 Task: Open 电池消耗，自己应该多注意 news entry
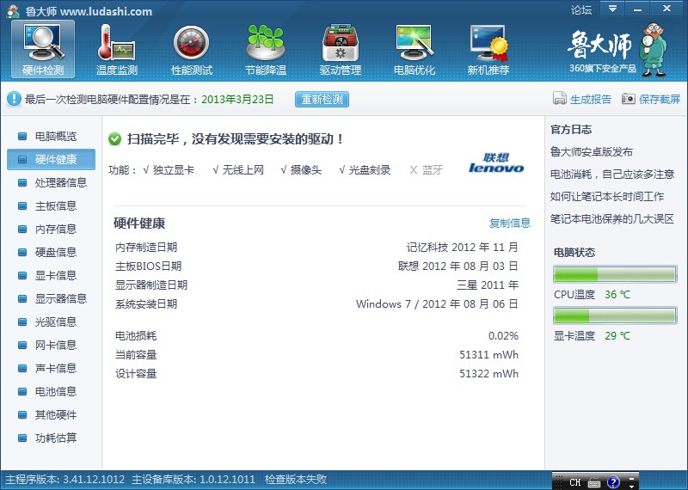[x=612, y=175]
